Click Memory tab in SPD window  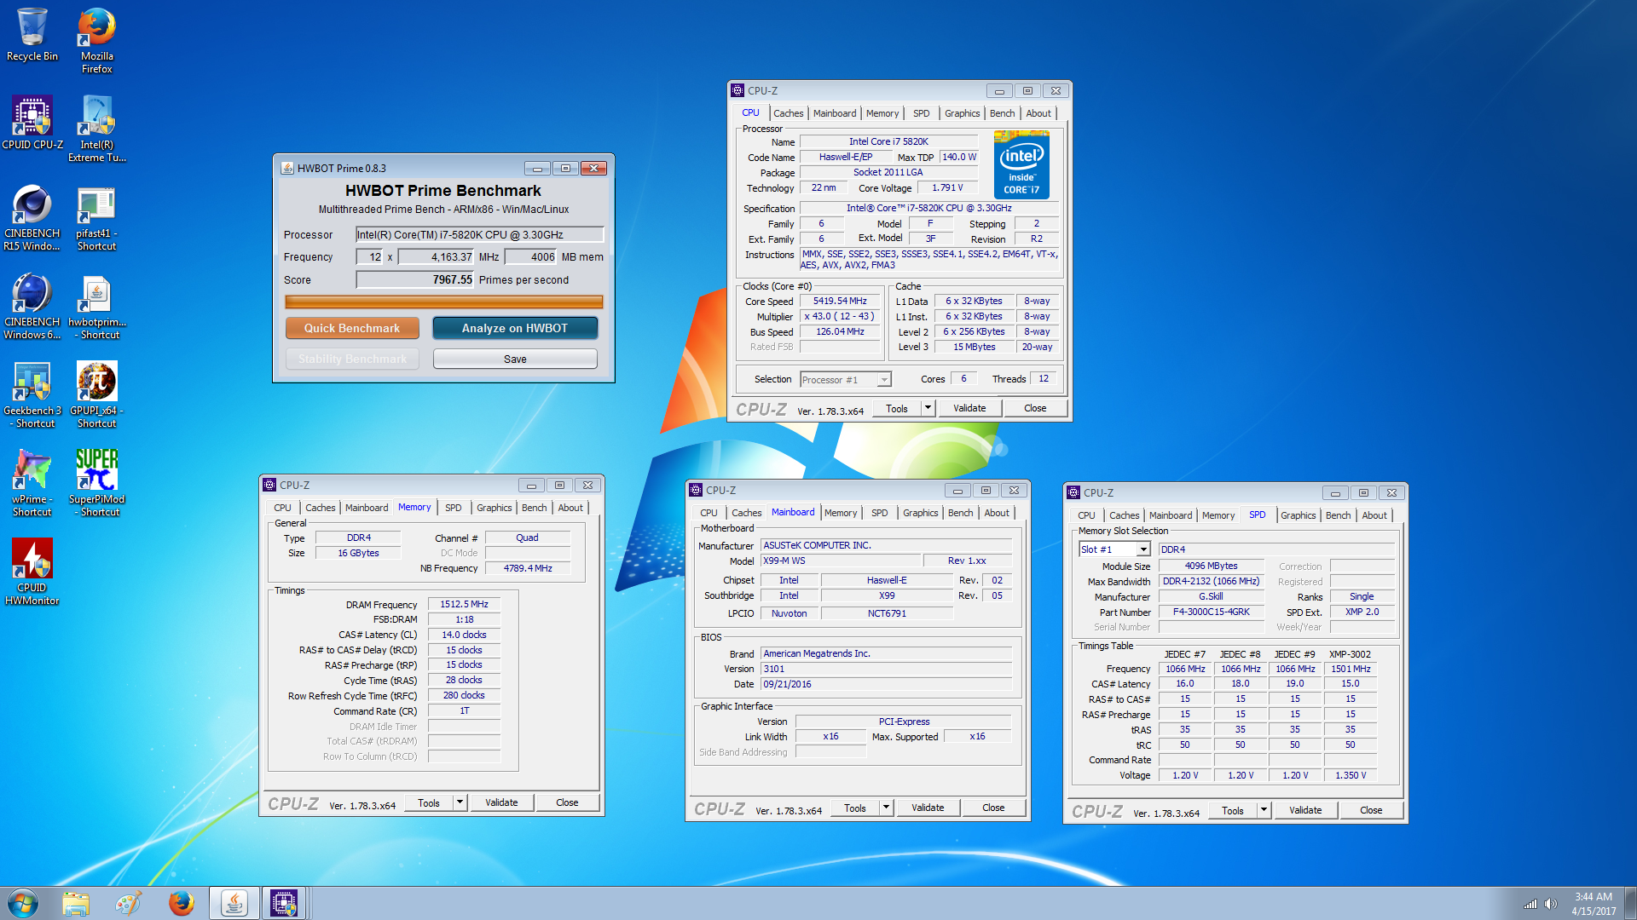point(1218,515)
